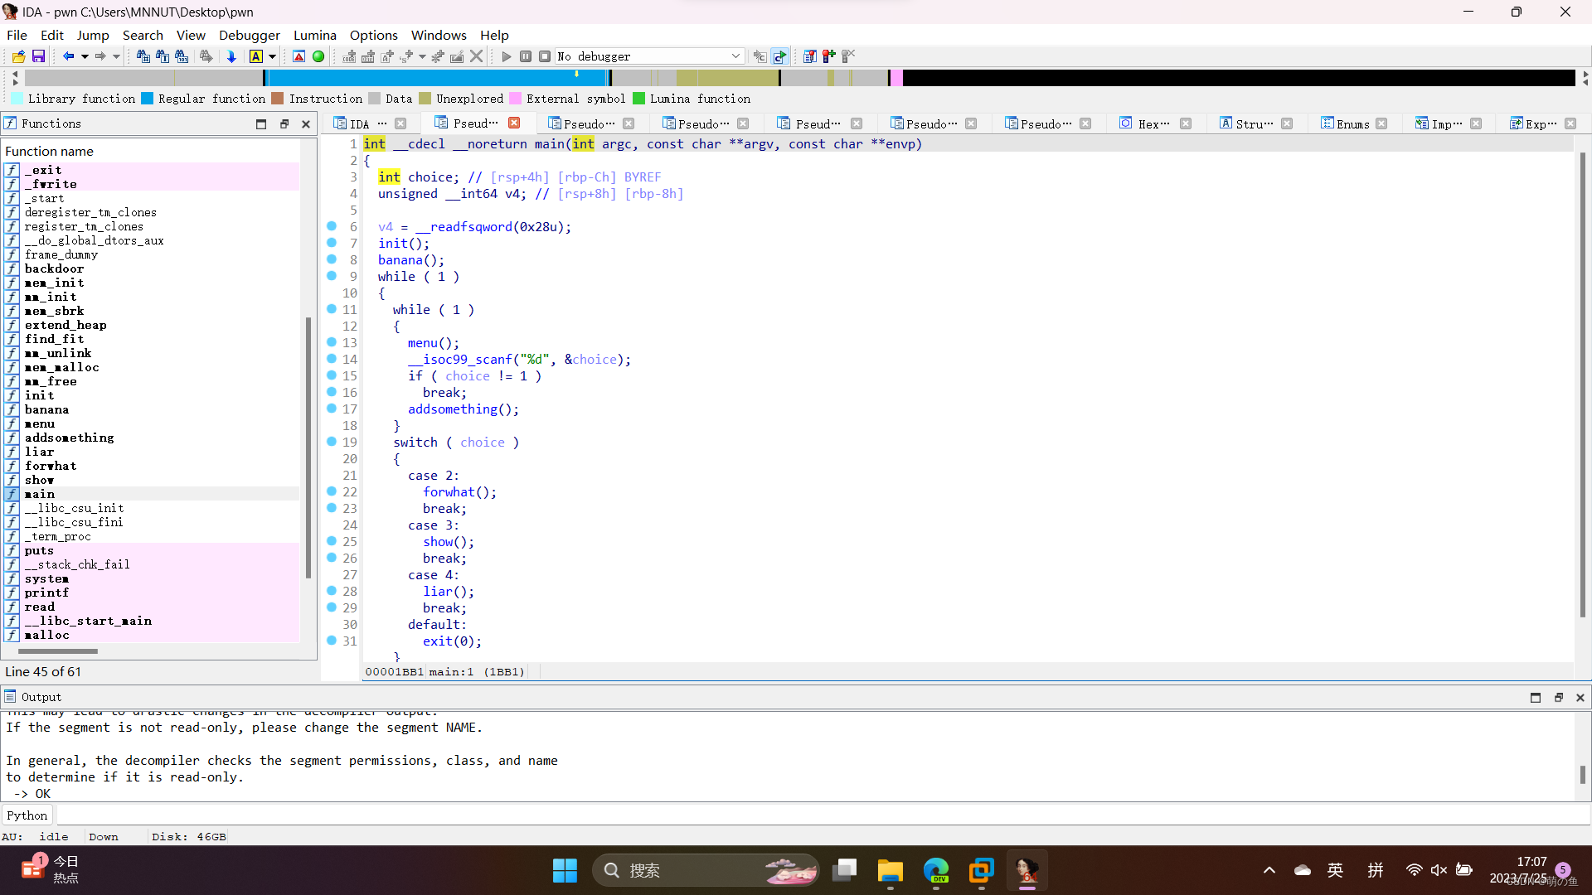
Task: Open dropdown arrow next to yellow A icon
Action: 272,56
